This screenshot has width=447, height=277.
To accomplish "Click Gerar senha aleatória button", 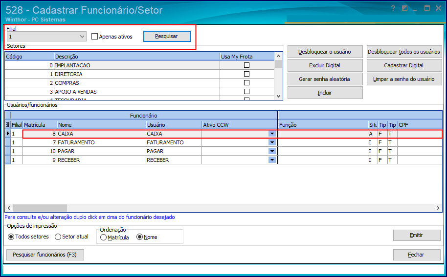I will 325,79.
